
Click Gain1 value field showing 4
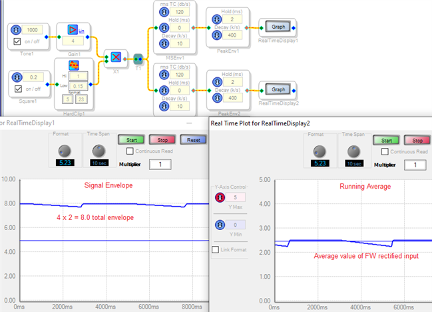(73, 41)
